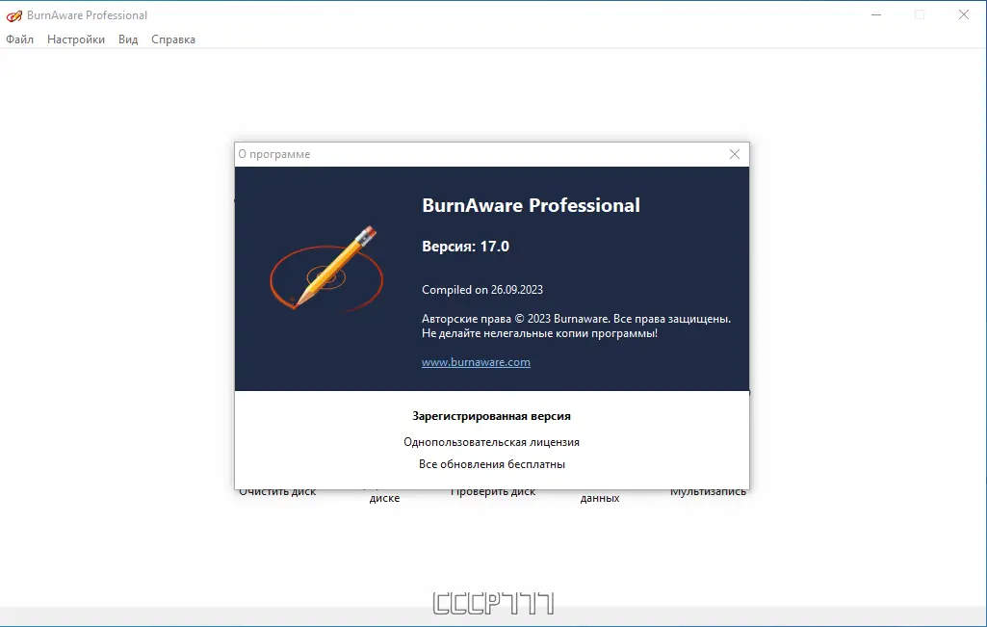Close the О программе dialog

pyautogui.click(x=734, y=154)
